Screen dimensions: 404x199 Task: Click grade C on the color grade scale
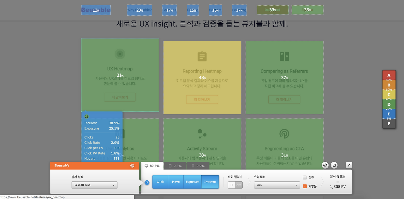[389, 94]
